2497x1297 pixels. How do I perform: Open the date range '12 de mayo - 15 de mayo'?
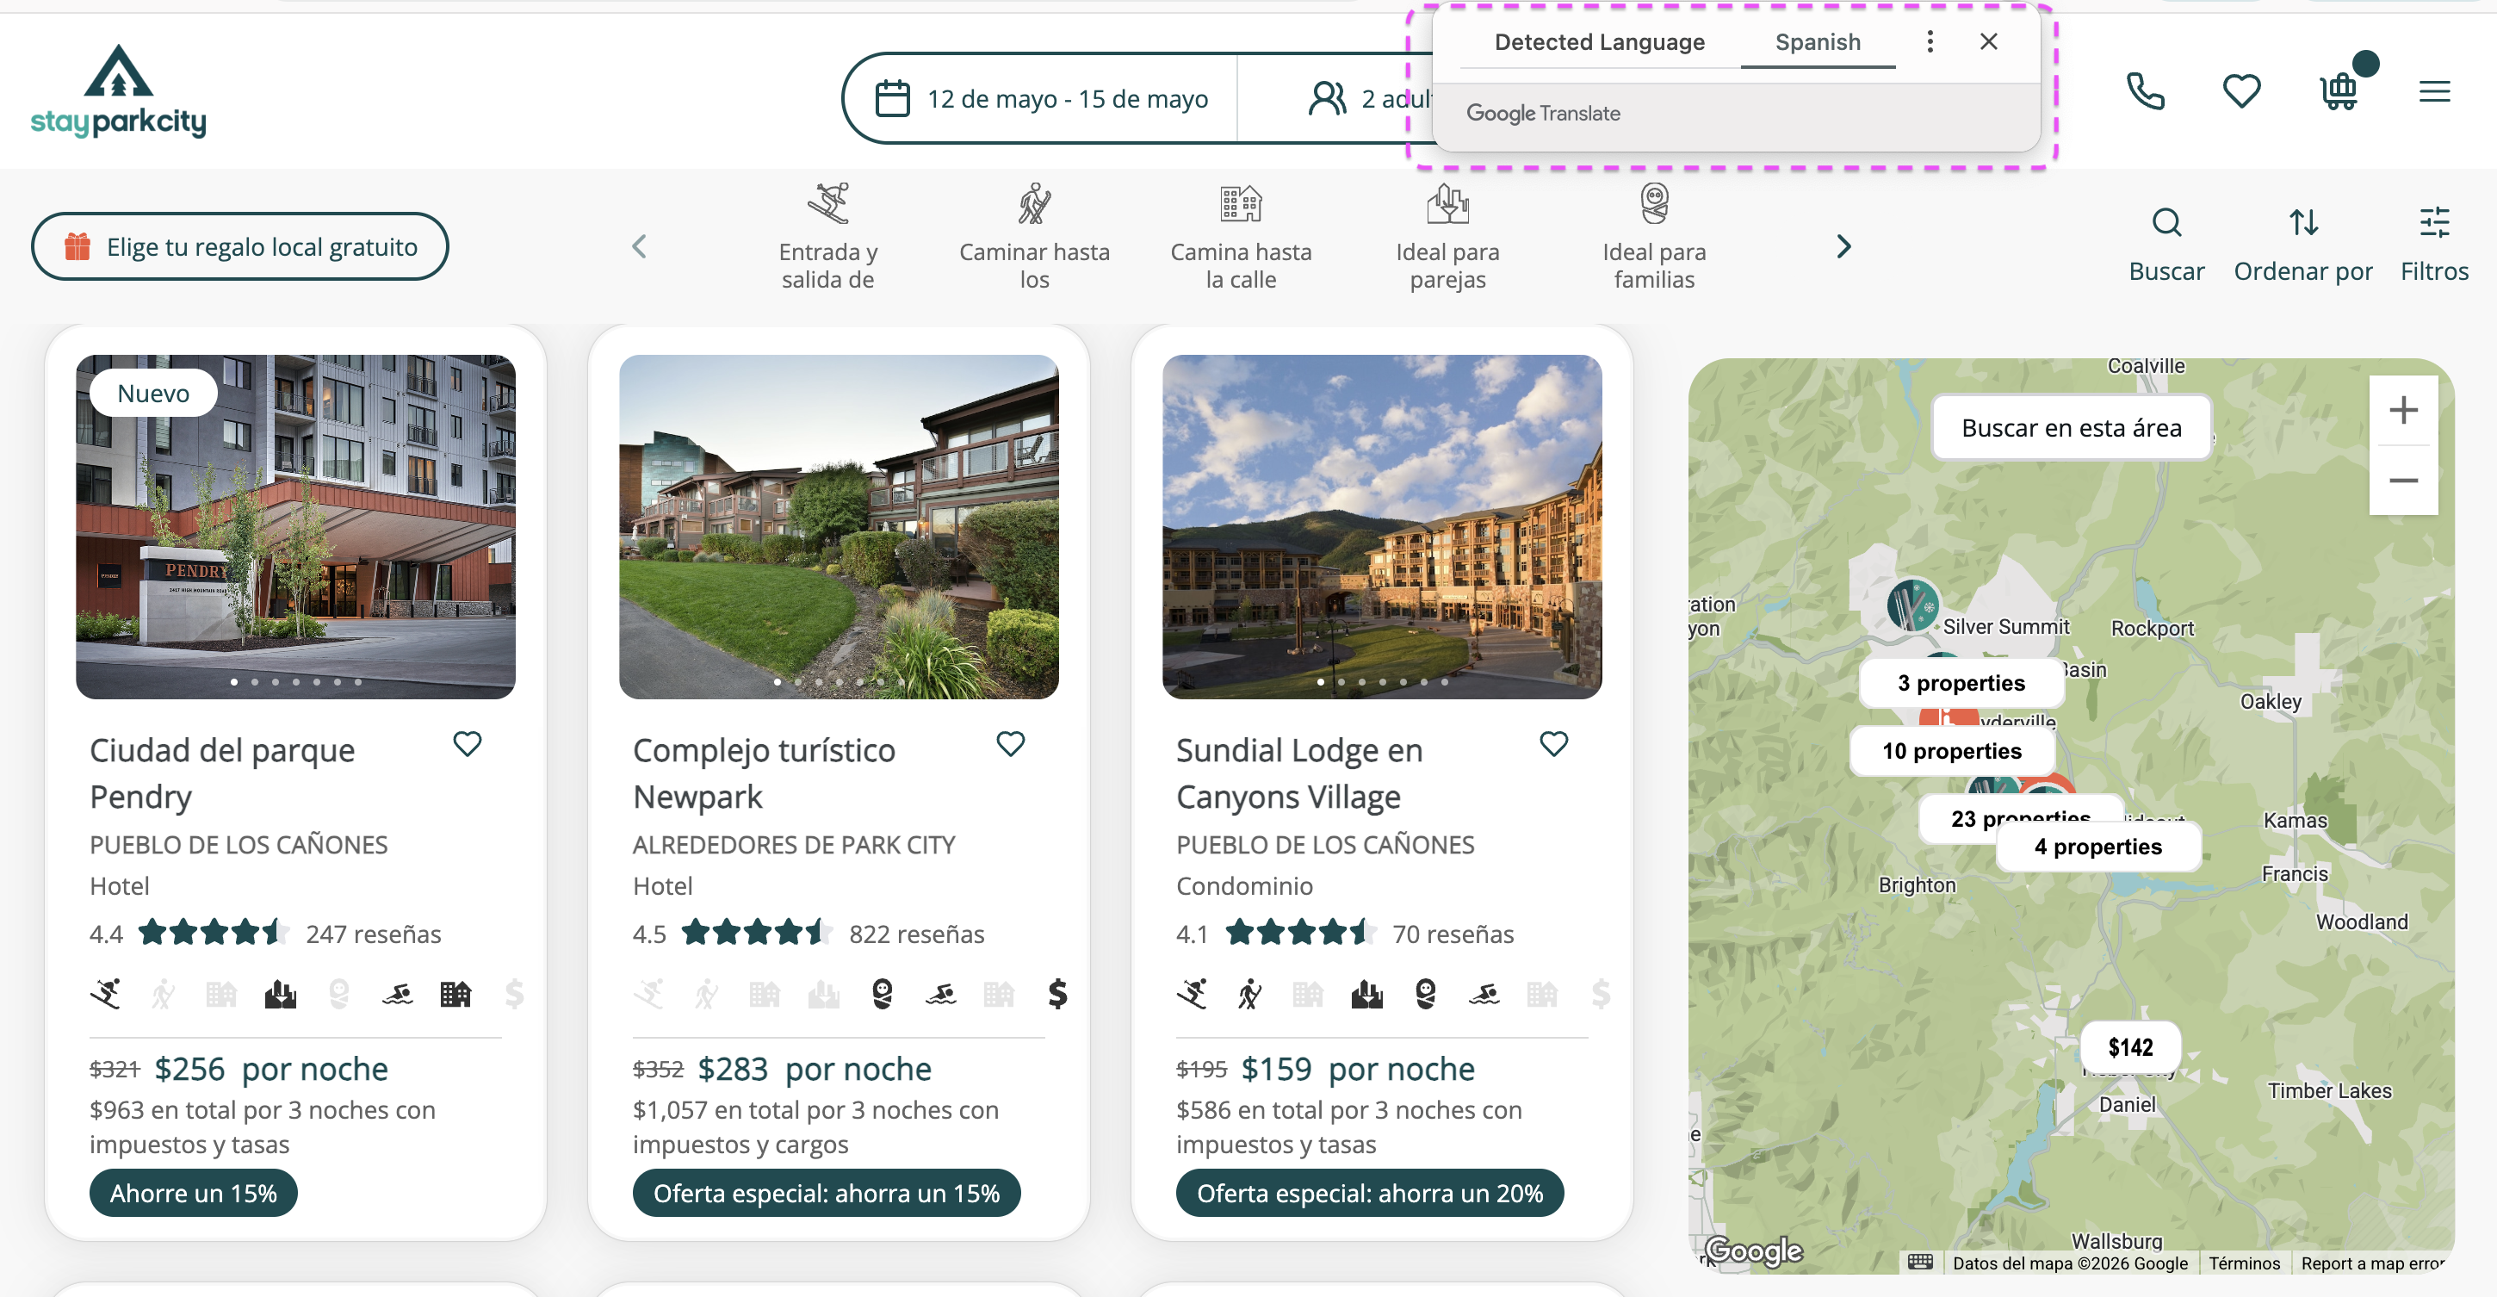tap(1042, 99)
